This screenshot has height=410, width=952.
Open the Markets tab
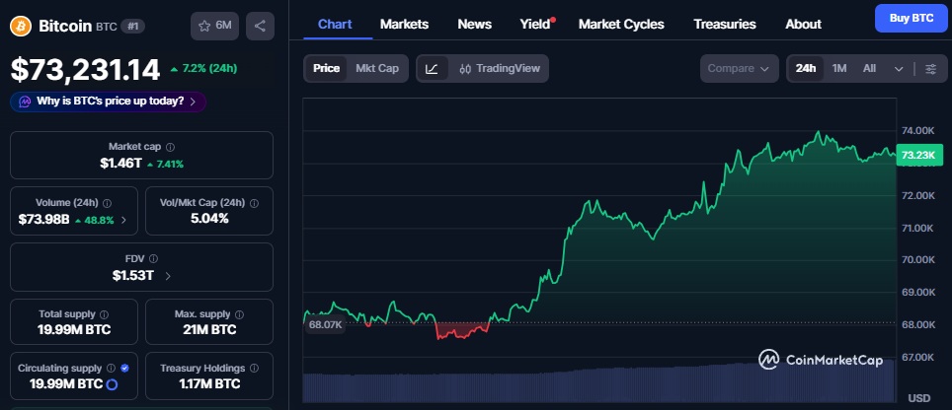tap(404, 24)
